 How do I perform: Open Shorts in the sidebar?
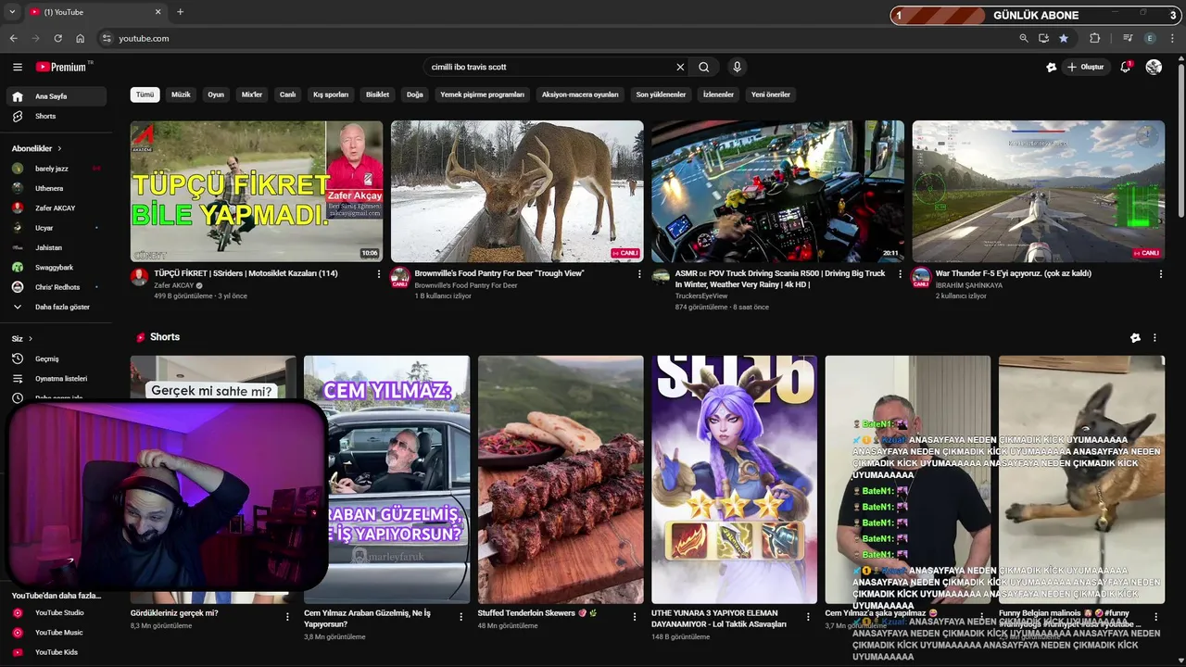56,116
